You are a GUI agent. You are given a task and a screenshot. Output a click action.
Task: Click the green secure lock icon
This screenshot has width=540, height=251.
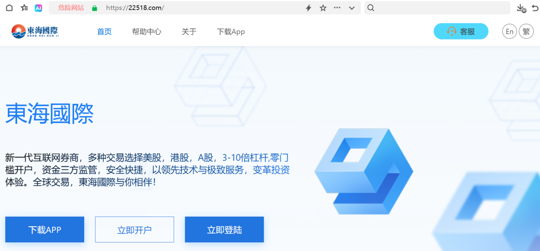point(94,8)
